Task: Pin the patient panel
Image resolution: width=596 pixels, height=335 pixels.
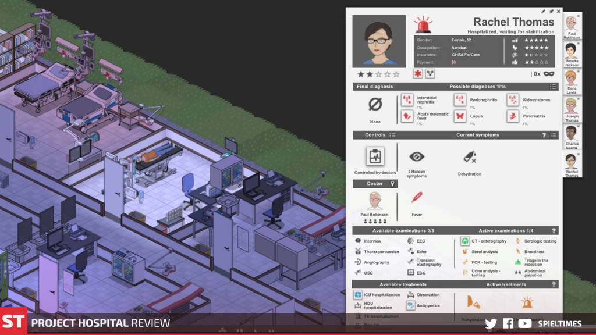Action: 551,12
